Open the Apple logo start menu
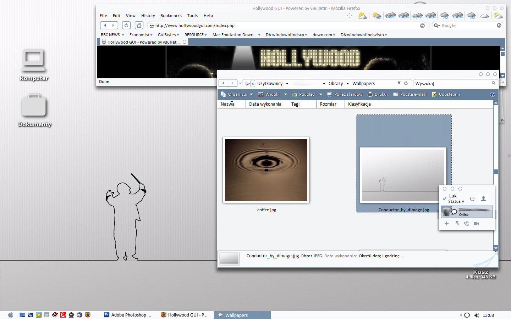Screen dimensions: 511x319 tap(11, 315)
